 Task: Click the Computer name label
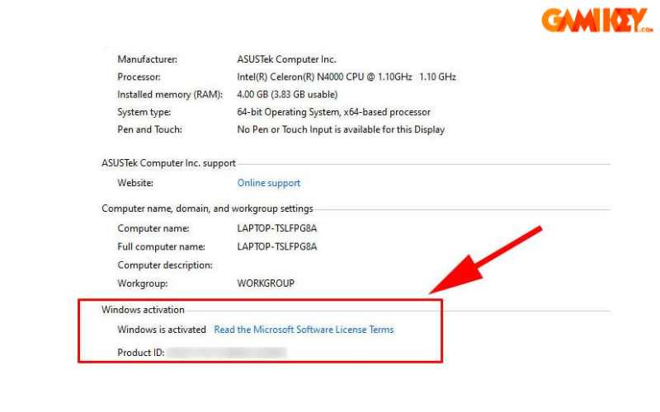(x=153, y=229)
